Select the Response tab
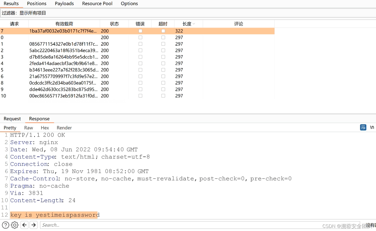Screen dimensions: 376x231 [x=39, y=119]
